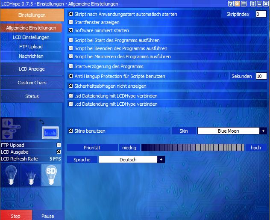
Task: Click the 5 FPS refresh rate value
Action: pyautogui.click(x=55, y=159)
